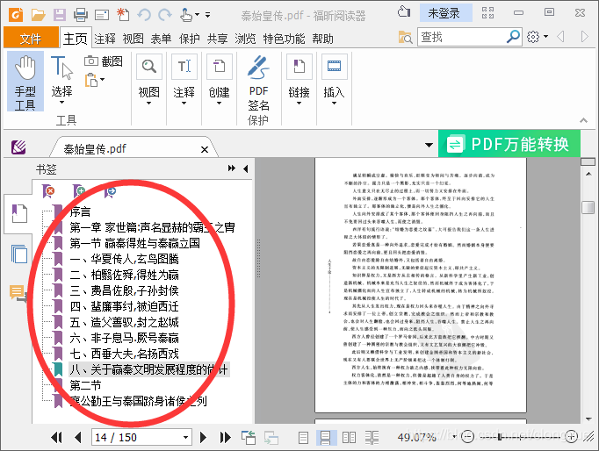
Task: Click the 截图 snapshot button
Action: click(x=103, y=61)
